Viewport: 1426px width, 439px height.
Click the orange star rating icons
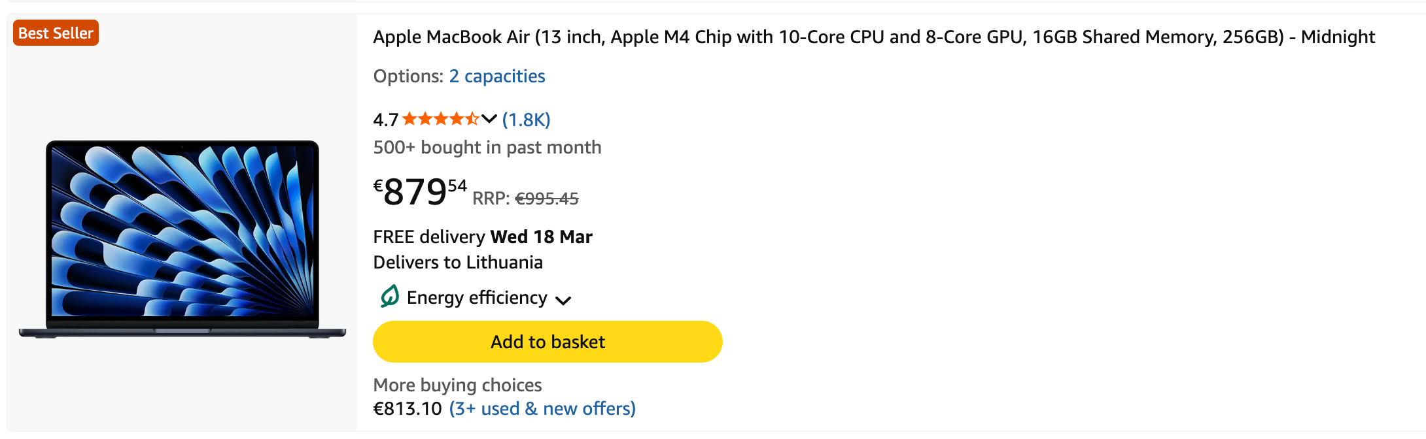(x=440, y=120)
